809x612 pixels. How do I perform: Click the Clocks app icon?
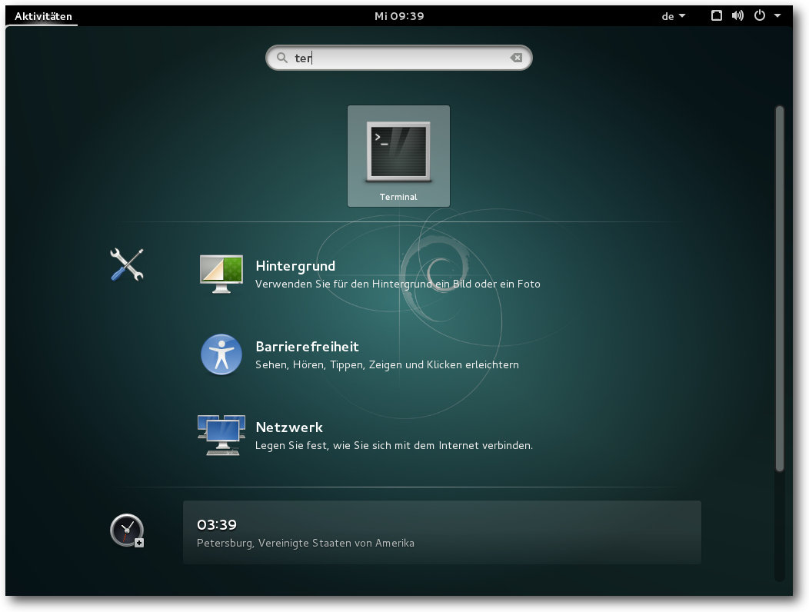[127, 531]
